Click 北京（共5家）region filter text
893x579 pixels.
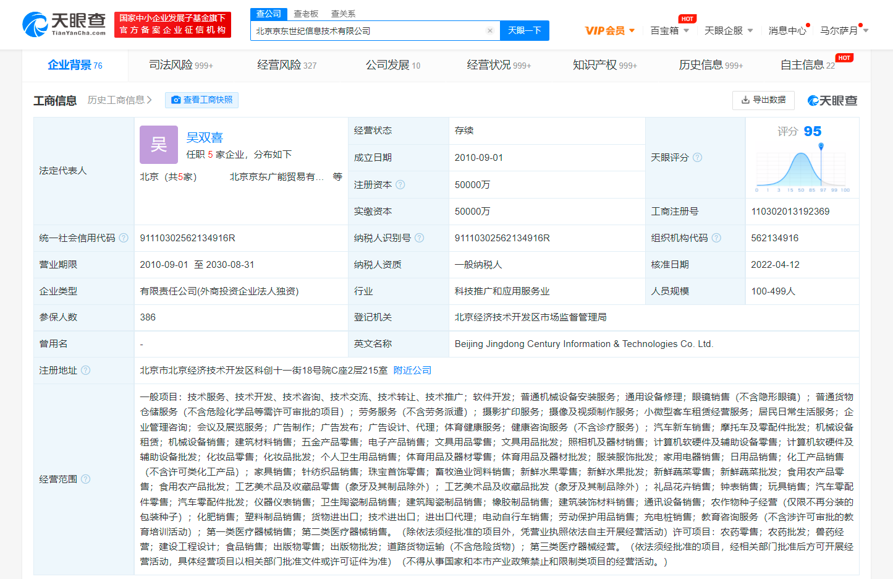(168, 177)
